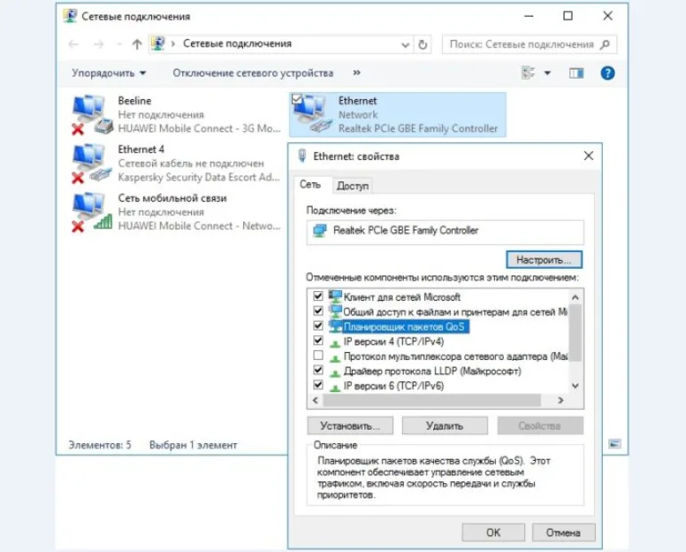Click 'Отключение сетевого устройства' command

(253, 73)
